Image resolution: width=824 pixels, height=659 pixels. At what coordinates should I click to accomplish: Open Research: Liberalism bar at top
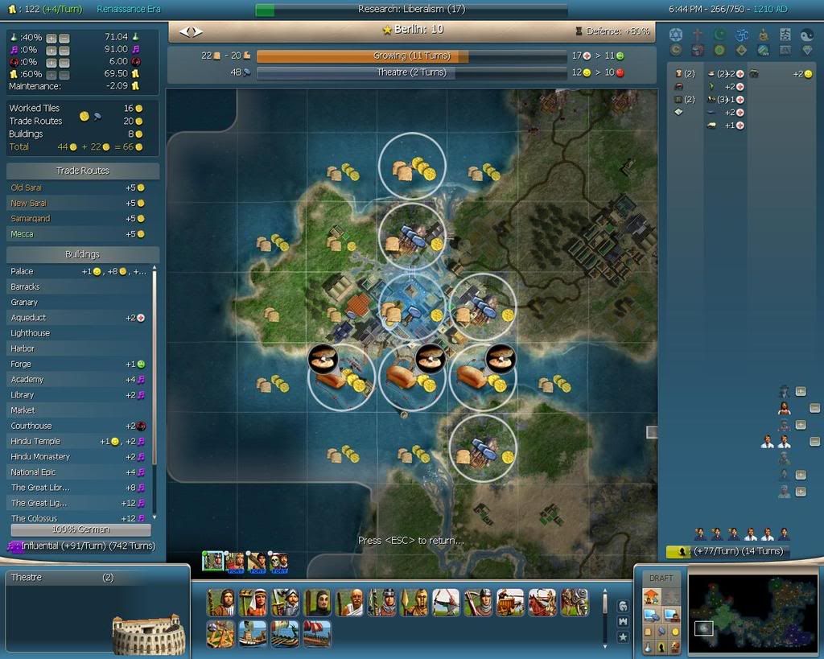click(x=411, y=10)
